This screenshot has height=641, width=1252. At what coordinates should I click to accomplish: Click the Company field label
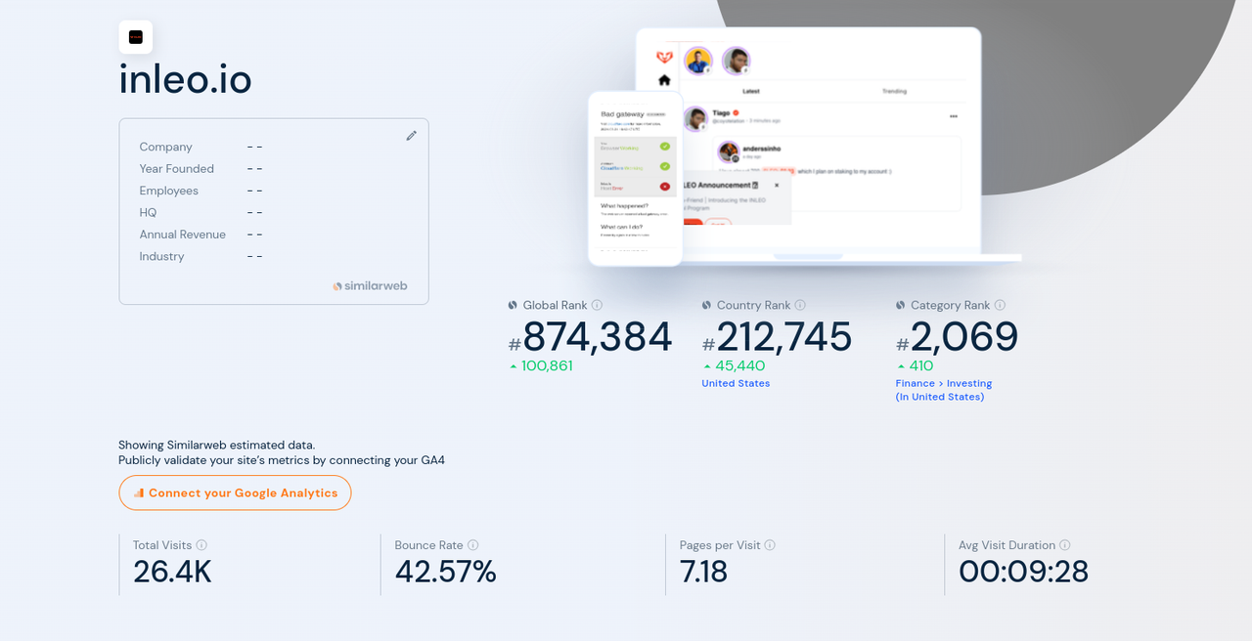point(165,147)
